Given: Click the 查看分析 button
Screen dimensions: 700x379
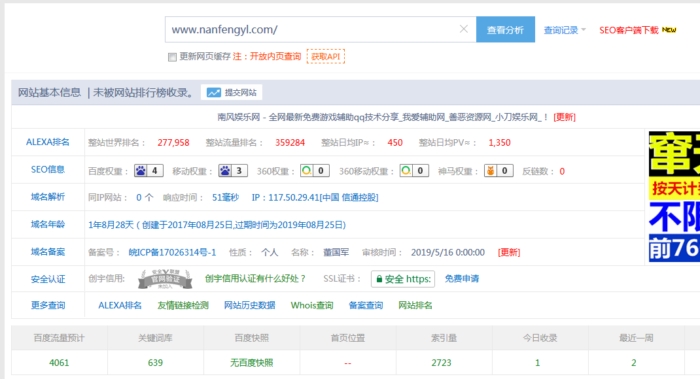Looking at the screenshot, I should [x=505, y=29].
